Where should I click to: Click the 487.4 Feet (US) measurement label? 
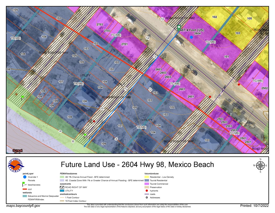(192, 30)
